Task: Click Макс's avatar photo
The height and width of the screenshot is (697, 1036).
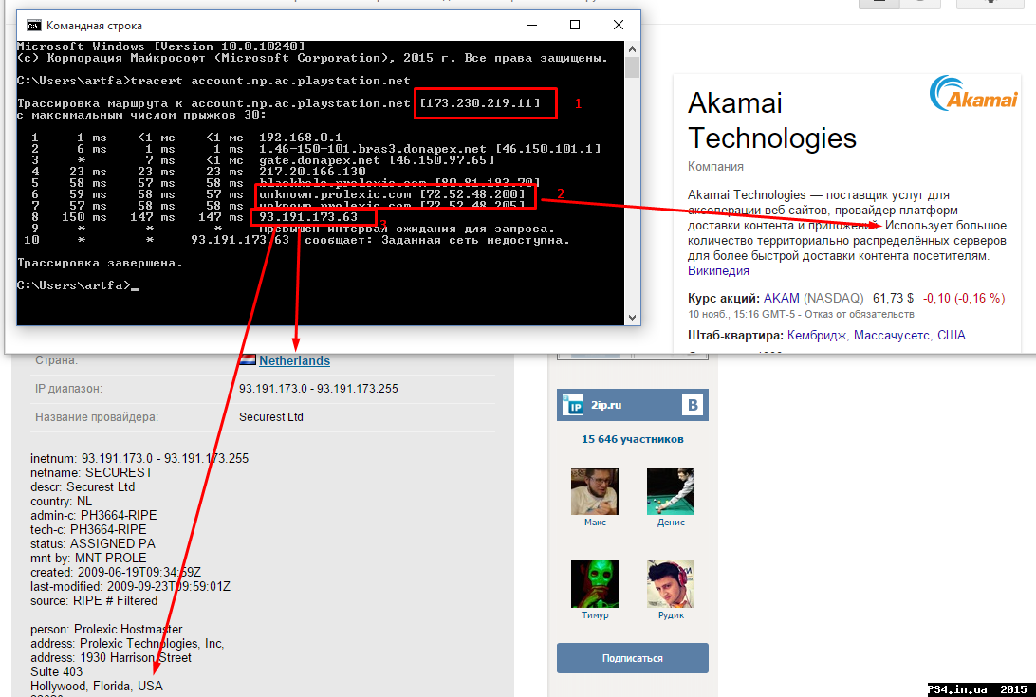Action: pos(595,491)
